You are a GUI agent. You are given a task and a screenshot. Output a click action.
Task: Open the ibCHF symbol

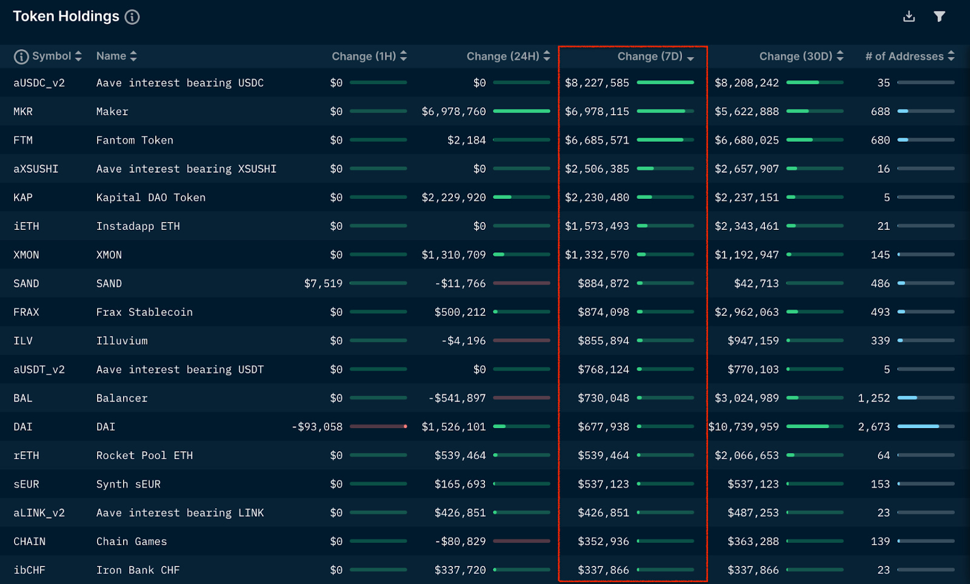point(29,570)
